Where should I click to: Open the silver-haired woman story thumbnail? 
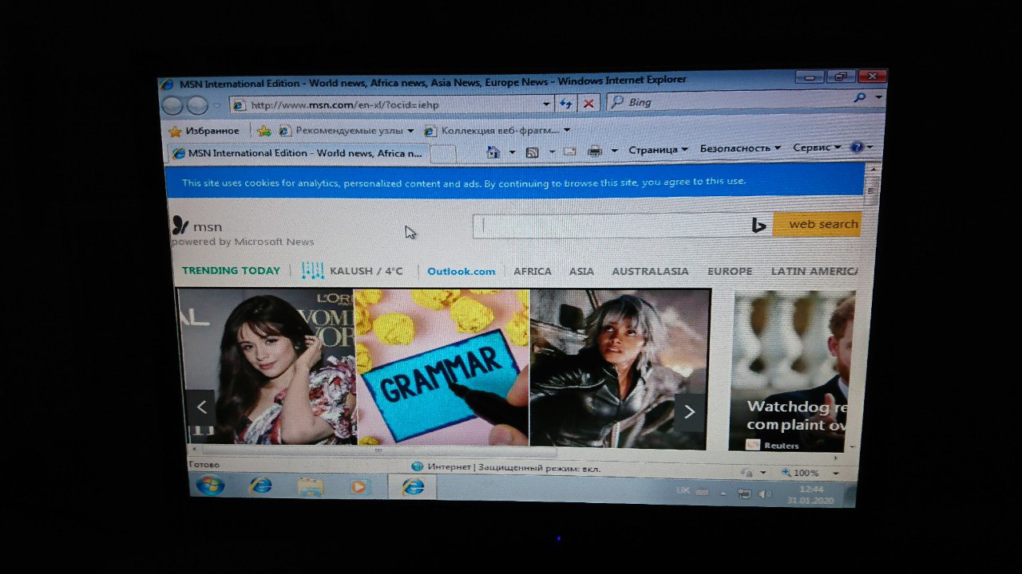(620, 368)
